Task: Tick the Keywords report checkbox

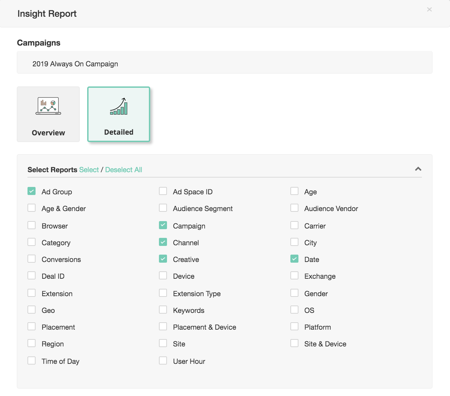Action: tap(163, 310)
